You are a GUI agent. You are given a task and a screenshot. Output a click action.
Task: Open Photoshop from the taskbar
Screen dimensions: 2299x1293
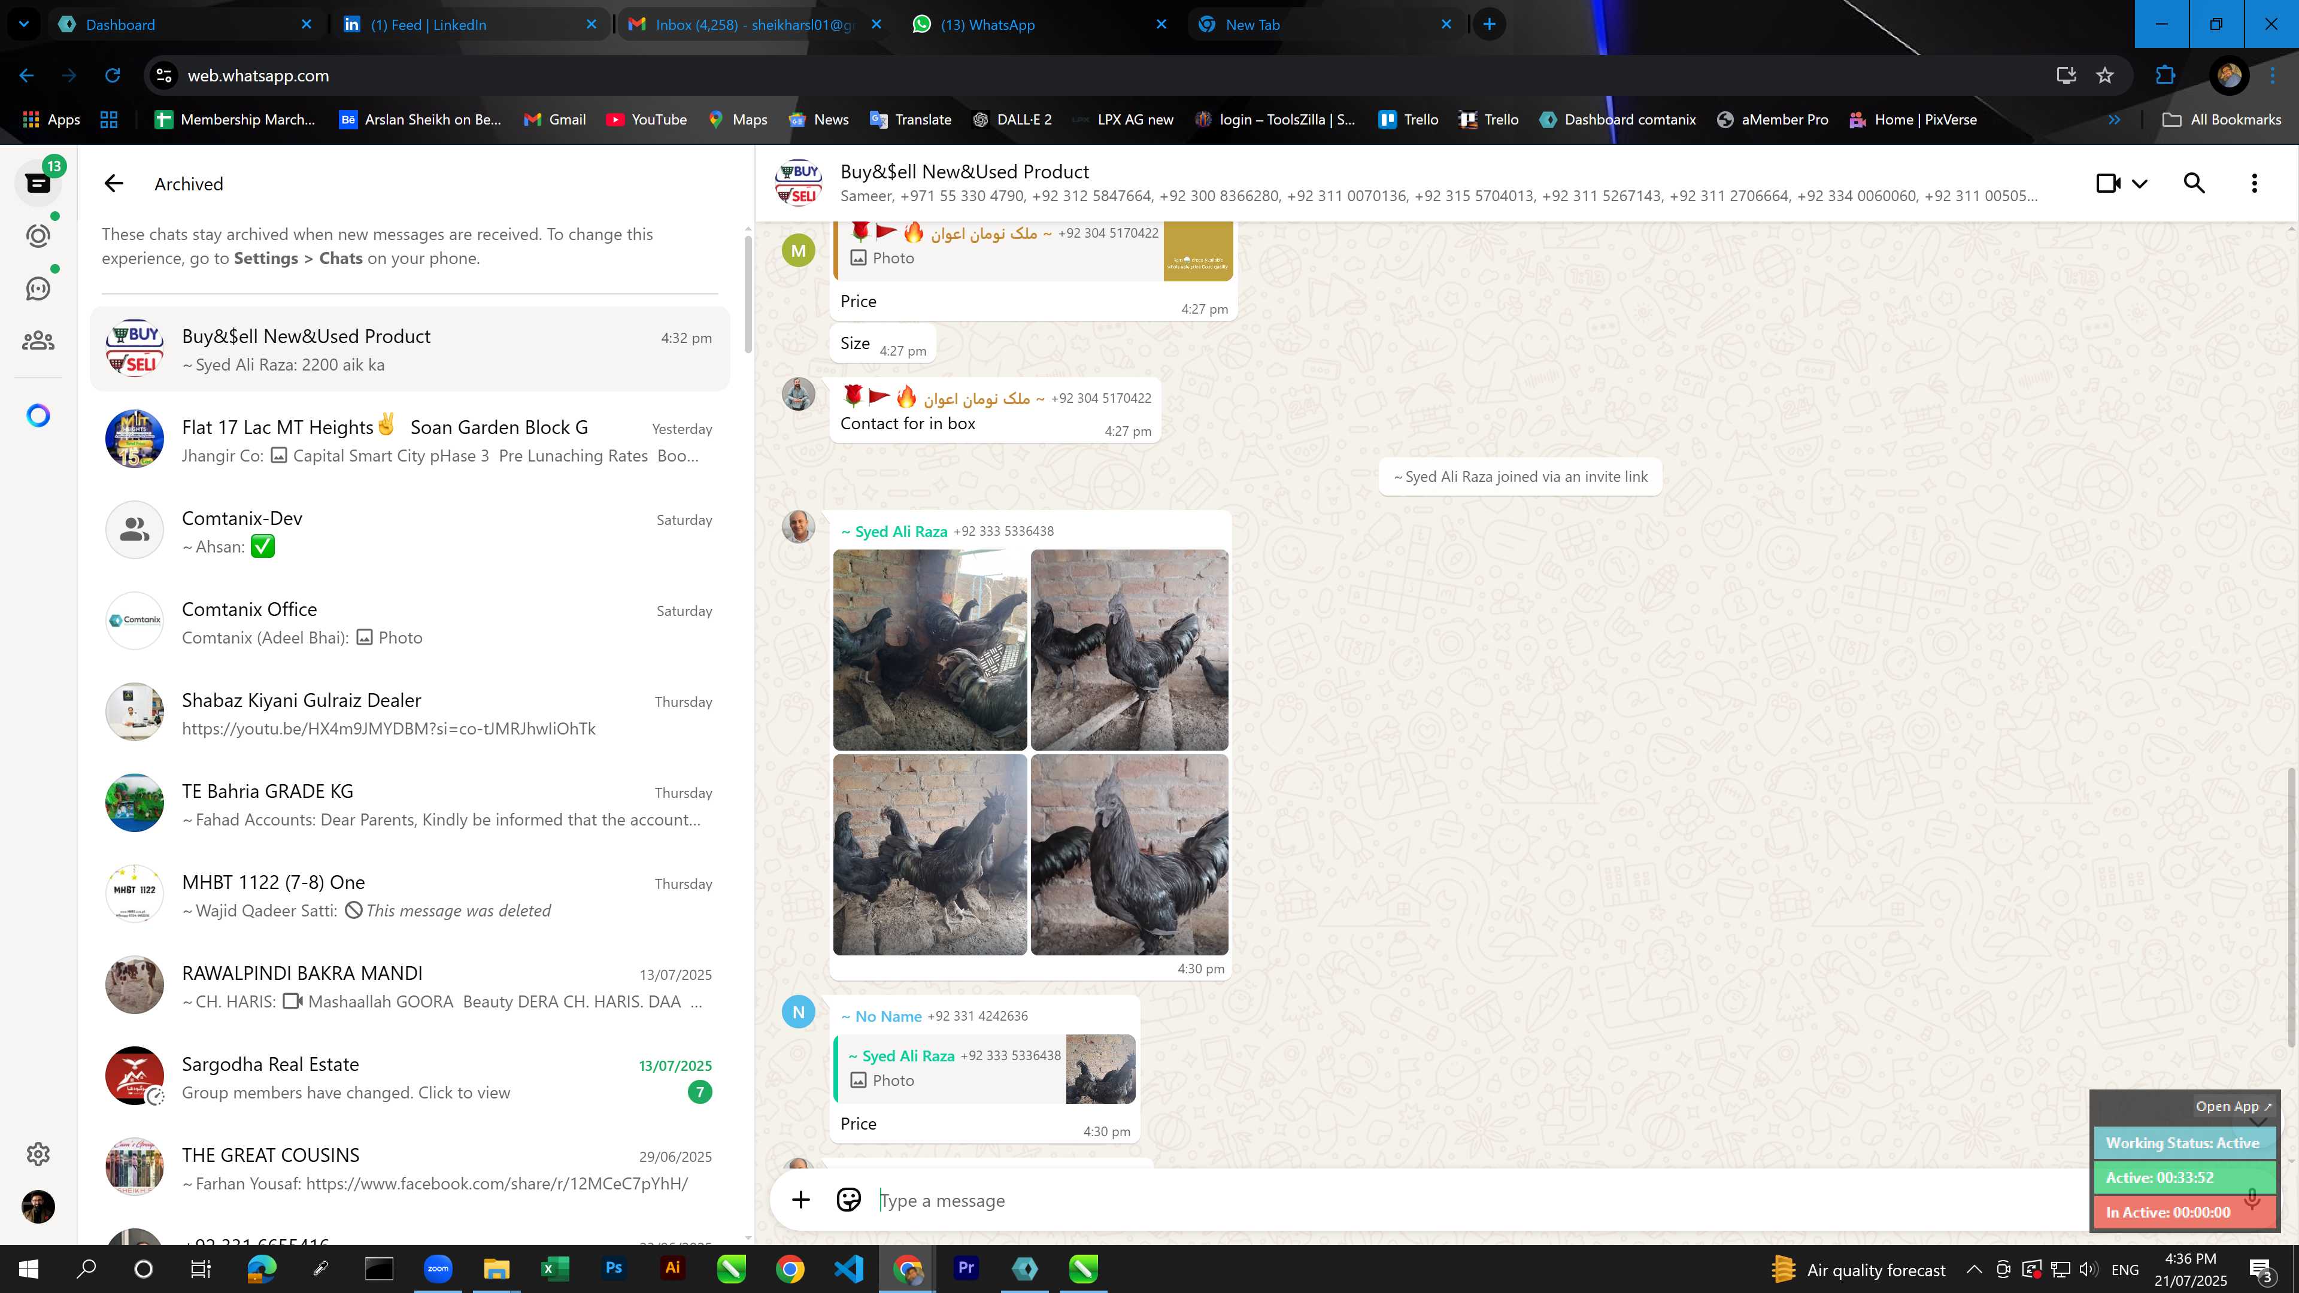[614, 1268]
